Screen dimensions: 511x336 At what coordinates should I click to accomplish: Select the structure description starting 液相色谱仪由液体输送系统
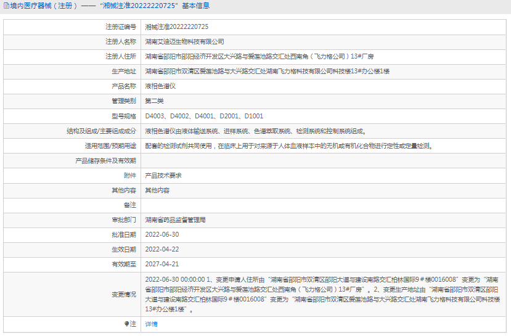pos(256,131)
